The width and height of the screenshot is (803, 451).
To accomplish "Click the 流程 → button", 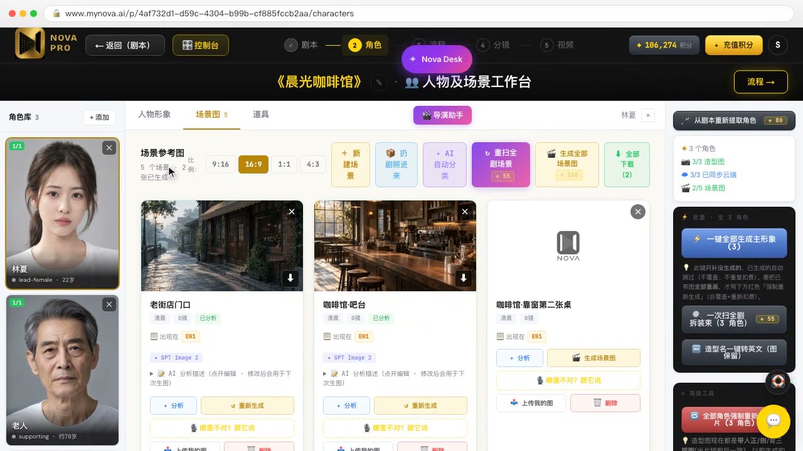I will pos(761,82).
